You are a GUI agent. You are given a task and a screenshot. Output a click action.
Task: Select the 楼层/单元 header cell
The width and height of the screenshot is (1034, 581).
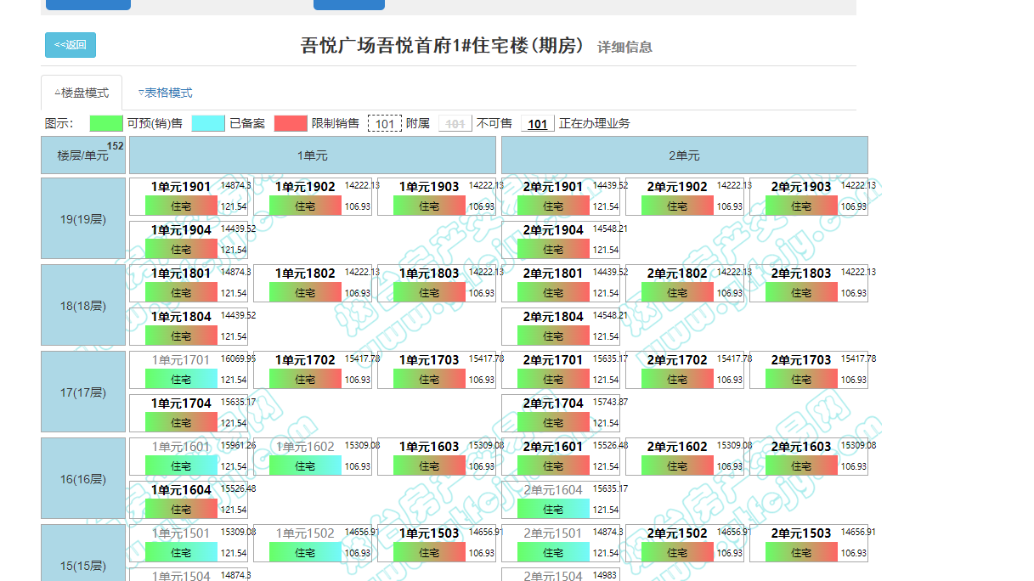click(x=83, y=155)
